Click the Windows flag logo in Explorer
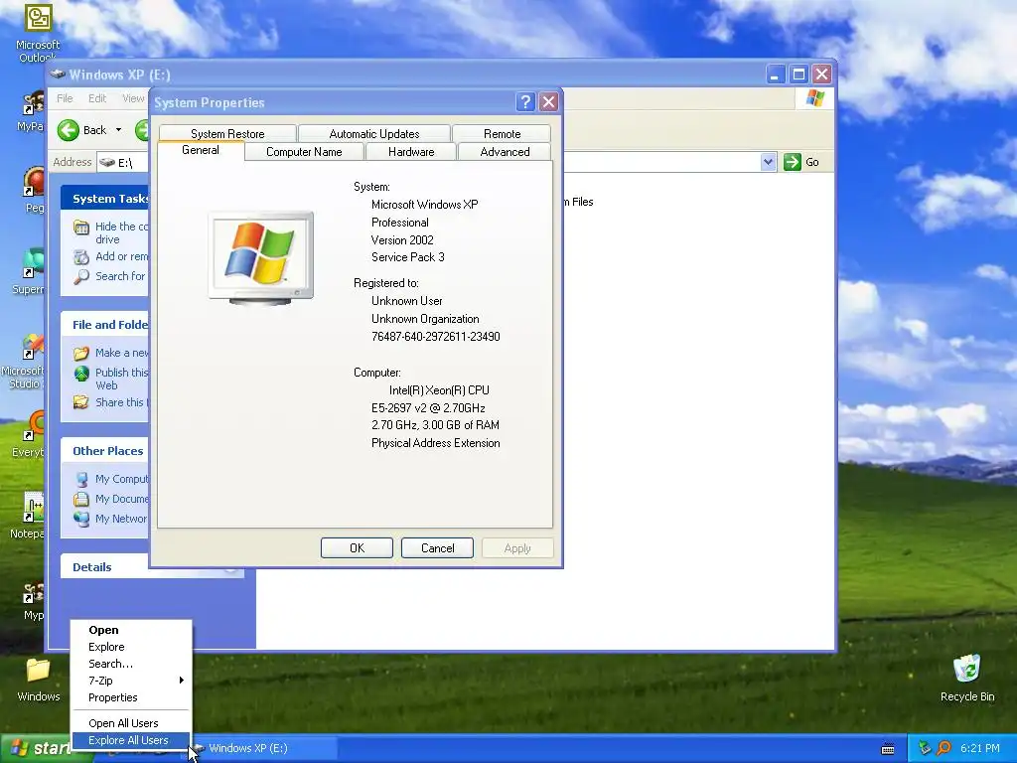The height and width of the screenshot is (763, 1017). tap(814, 98)
